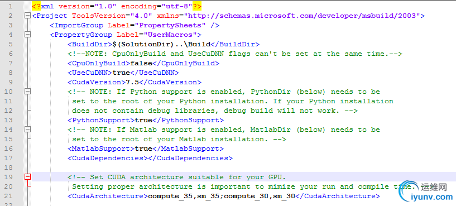
Task: Select line number 9 in the gutter
Action: coord(10,82)
